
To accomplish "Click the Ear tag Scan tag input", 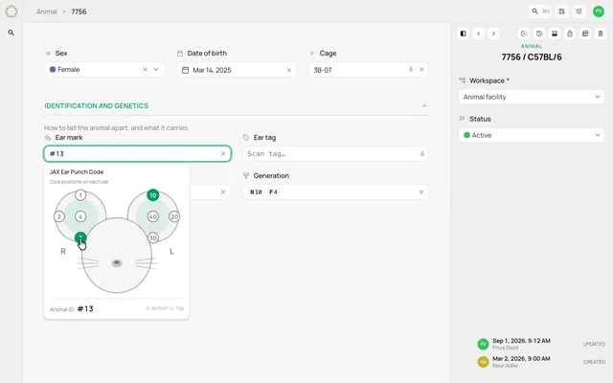I will pyautogui.click(x=335, y=153).
